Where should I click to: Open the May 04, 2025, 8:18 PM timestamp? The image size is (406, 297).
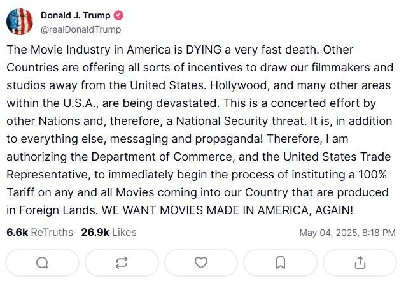point(347,233)
